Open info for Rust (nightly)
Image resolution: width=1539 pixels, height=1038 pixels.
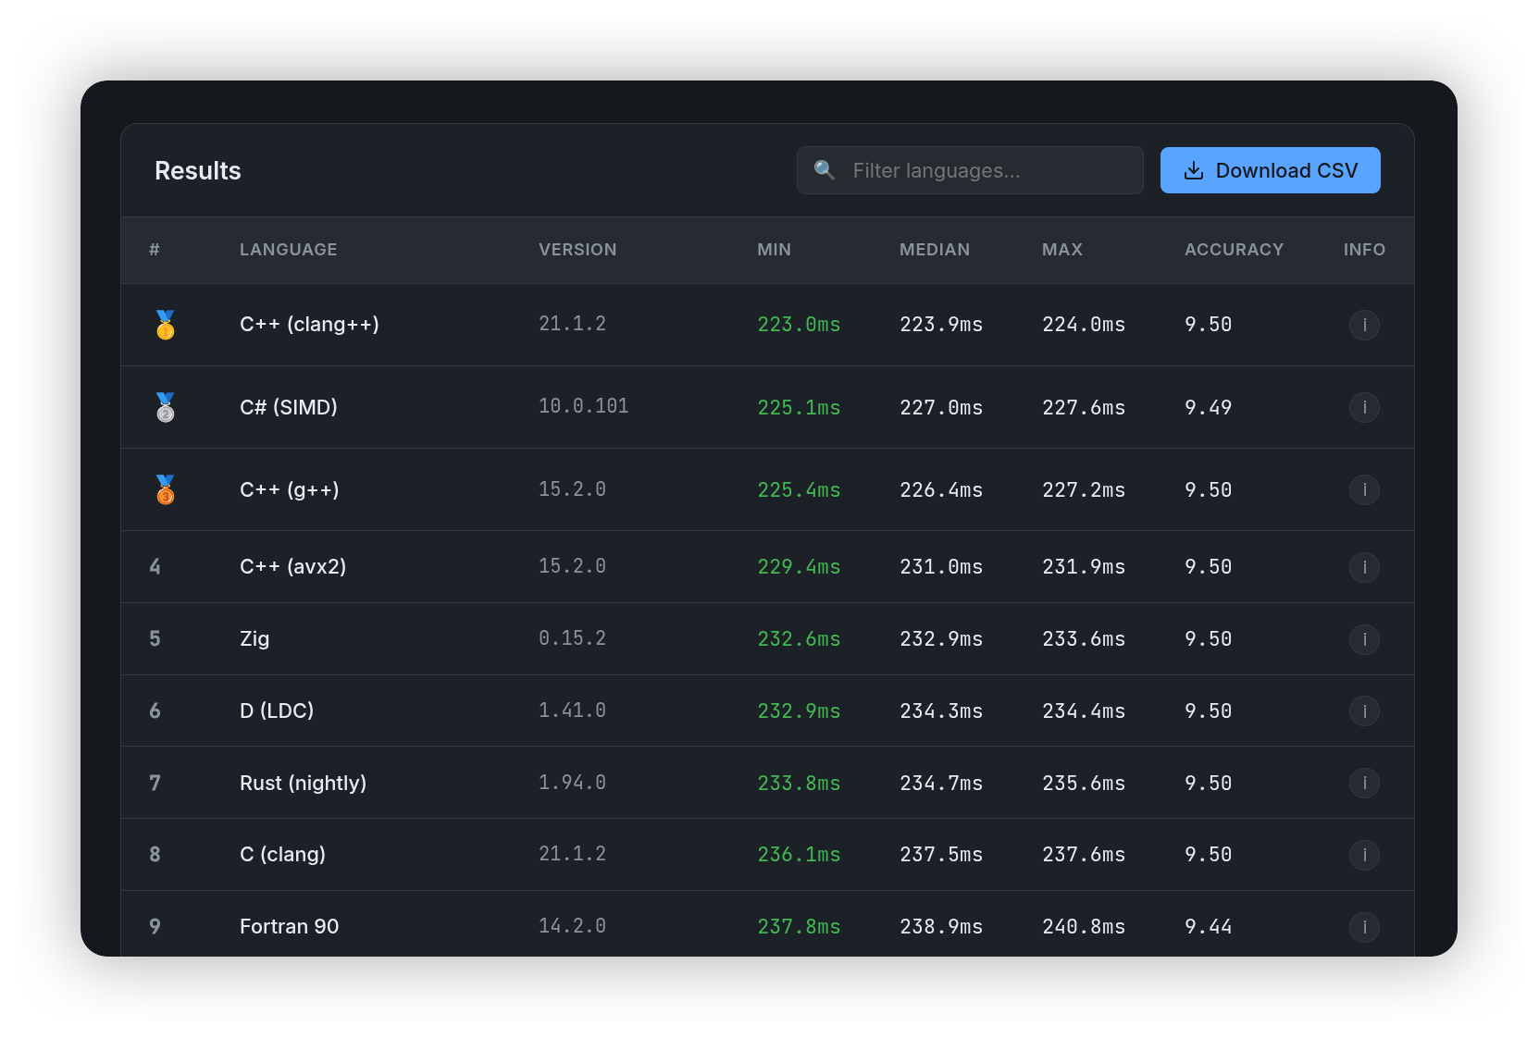click(1364, 784)
